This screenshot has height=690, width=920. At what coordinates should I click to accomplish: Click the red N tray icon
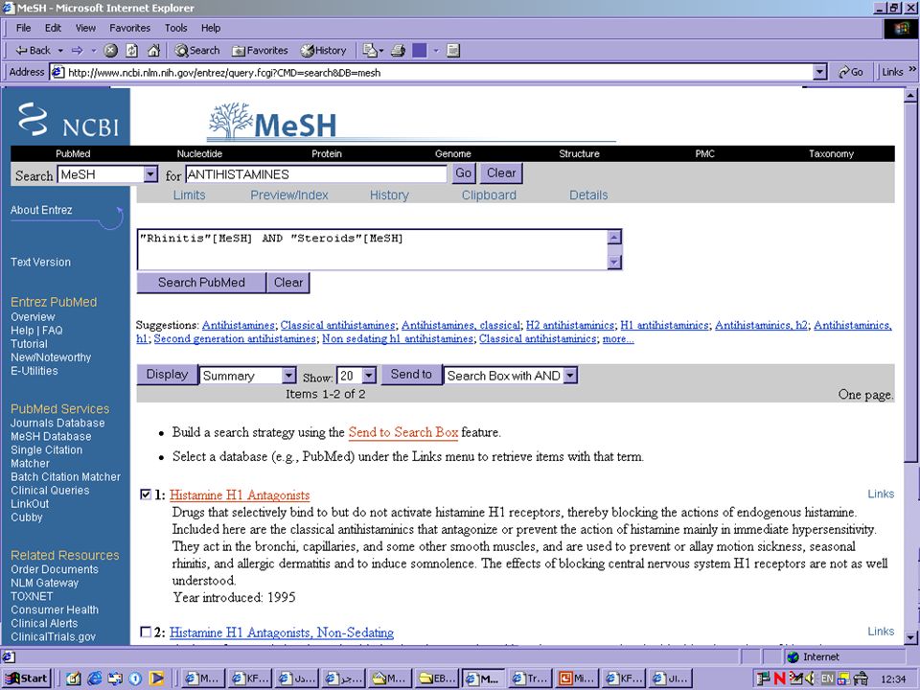pos(779,678)
